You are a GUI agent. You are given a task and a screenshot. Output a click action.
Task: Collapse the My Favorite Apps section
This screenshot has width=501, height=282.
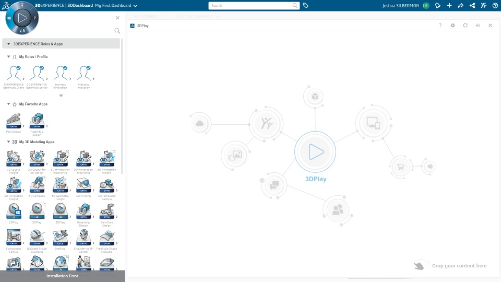[9, 104]
